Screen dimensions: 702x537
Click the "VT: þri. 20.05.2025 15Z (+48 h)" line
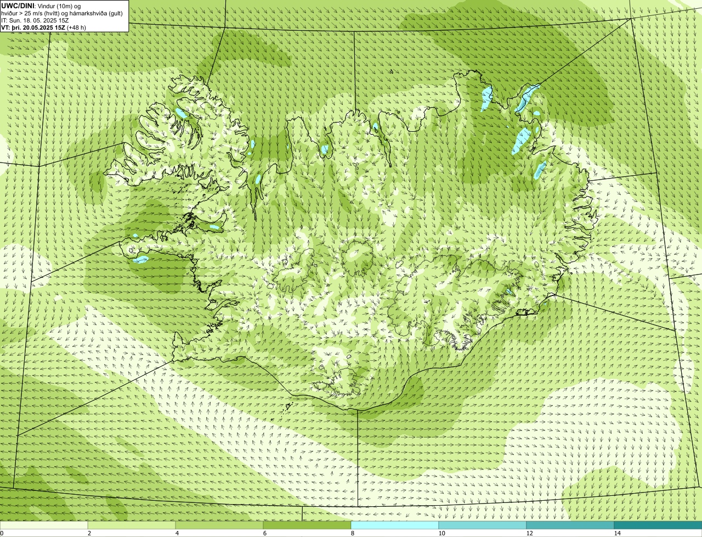click(x=44, y=27)
